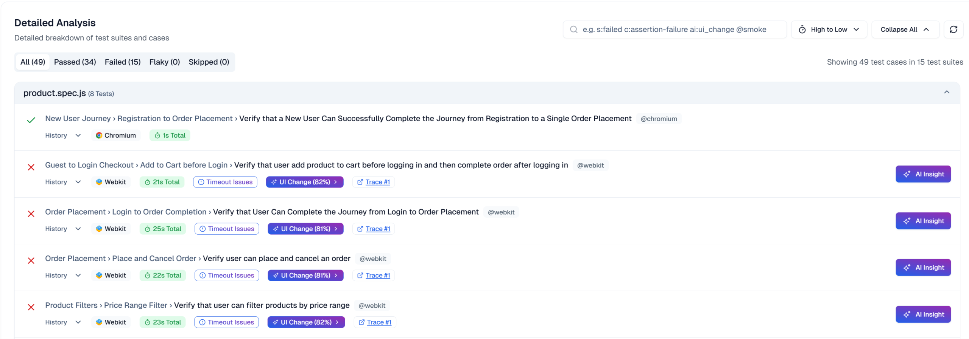Click the 1s Total duration badge
969x339 pixels.
pos(170,135)
